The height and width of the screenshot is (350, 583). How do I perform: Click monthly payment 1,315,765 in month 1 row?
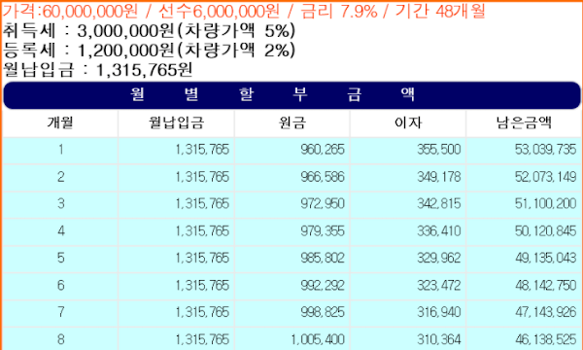coord(202,150)
